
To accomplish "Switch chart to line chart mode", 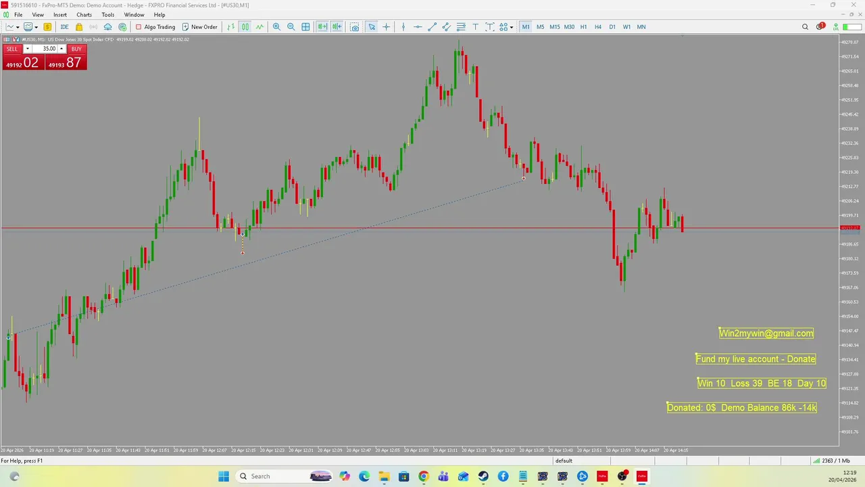I will [x=259, y=27].
